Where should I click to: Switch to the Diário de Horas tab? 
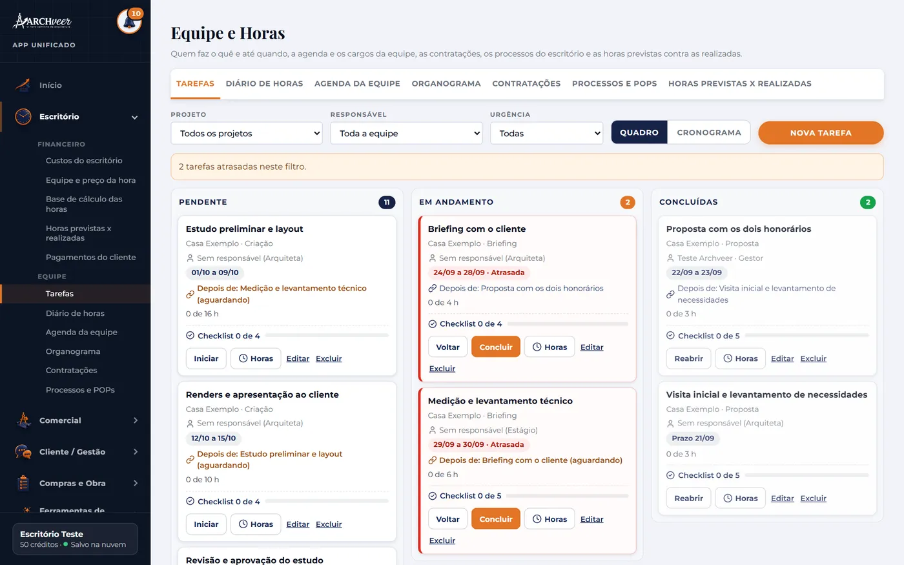click(264, 83)
